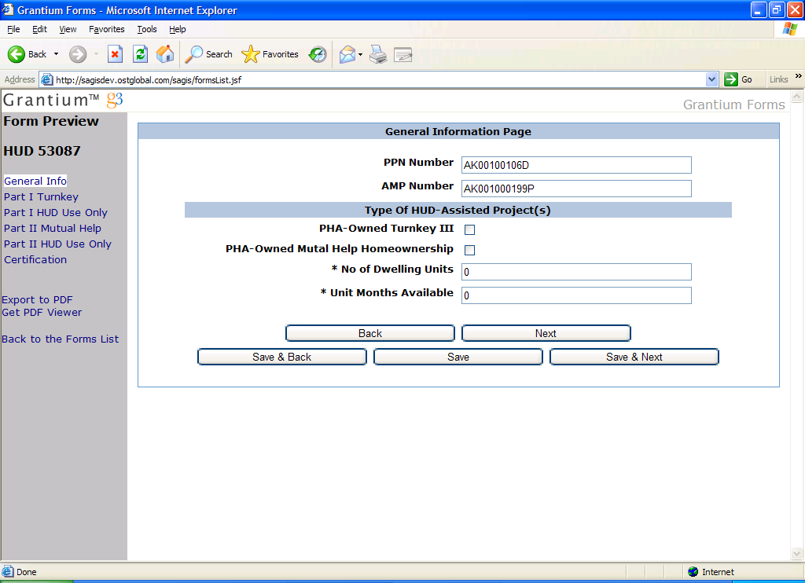Click the Links toolbar label
Viewport: 805px width, 583px height.
(778, 79)
